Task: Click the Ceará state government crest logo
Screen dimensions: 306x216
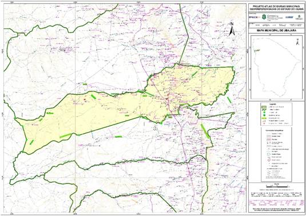Action: coord(264,17)
